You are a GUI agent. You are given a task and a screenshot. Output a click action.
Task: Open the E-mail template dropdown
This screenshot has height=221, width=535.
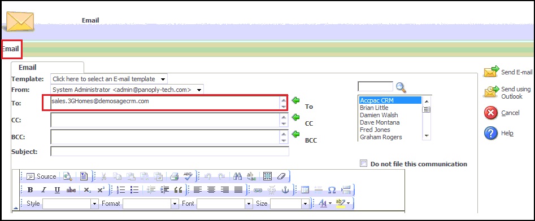pyautogui.click(x=163, y=79)
